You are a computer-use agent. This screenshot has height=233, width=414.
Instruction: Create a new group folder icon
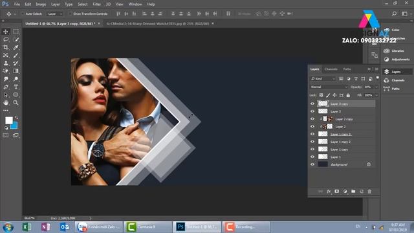[x=353, y=192]
